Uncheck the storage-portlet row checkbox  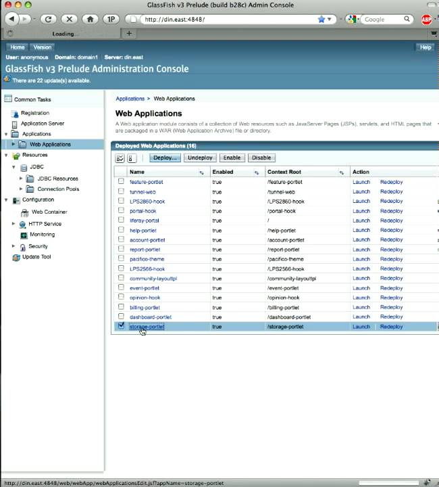pos(121,325)
